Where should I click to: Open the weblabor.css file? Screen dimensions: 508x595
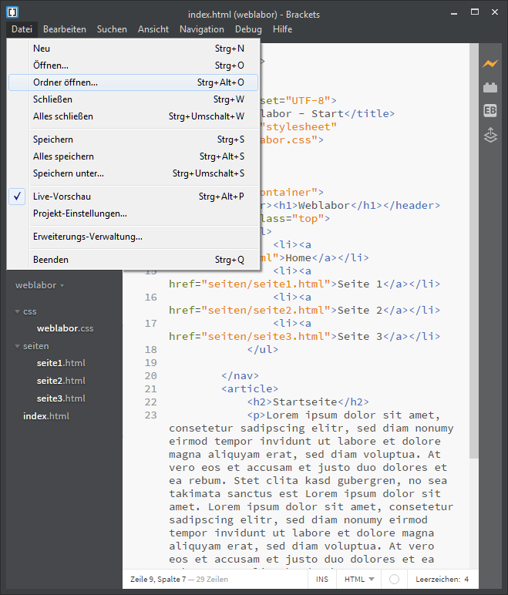click(65, 328)
